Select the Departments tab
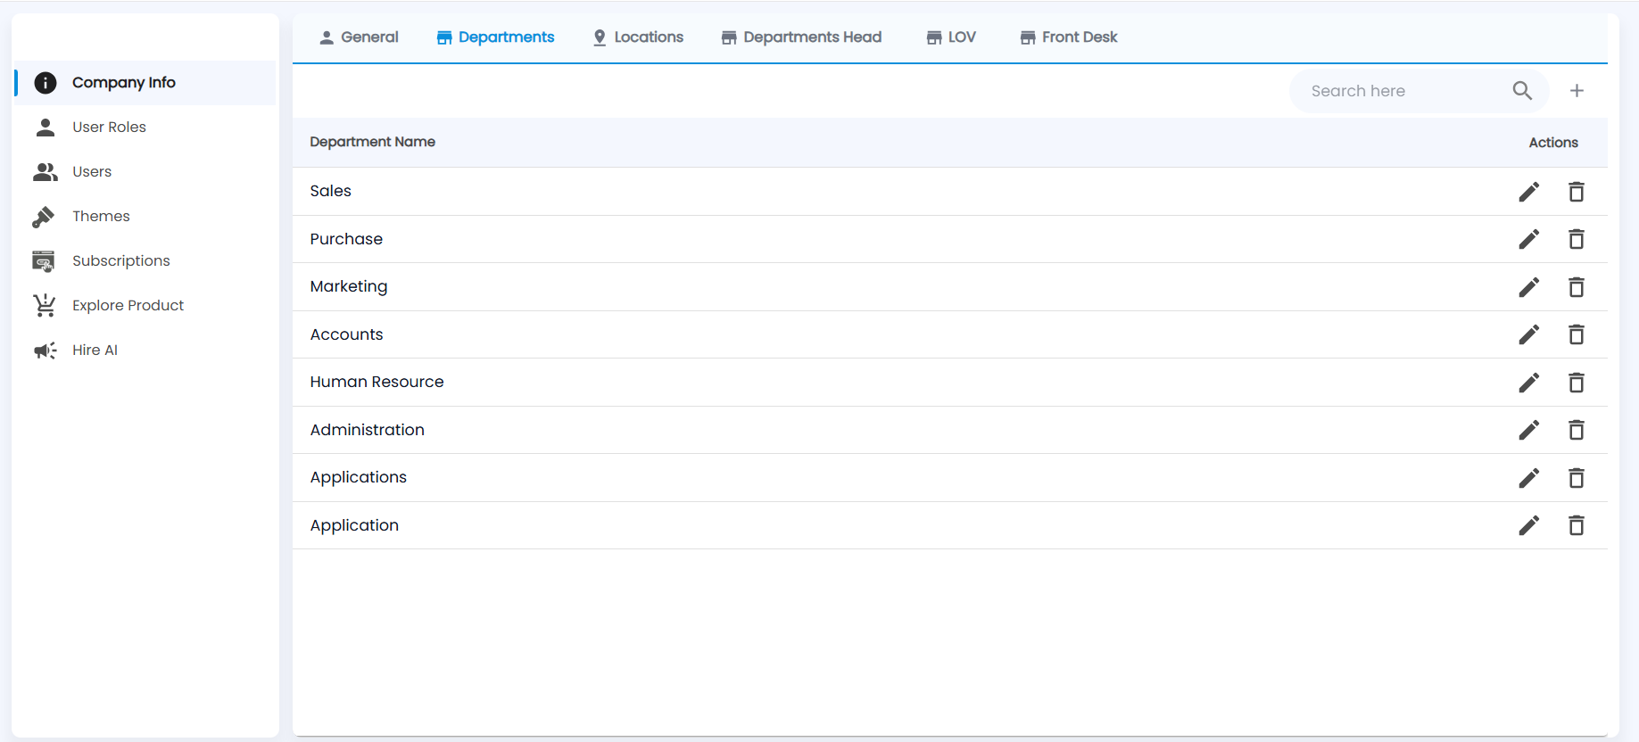Viewport: 1639px width, 742px height. [x=495, y=37]
